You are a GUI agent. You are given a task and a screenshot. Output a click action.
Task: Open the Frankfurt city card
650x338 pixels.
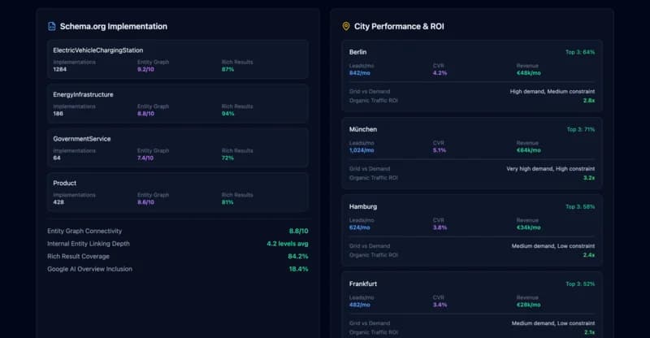[x=471, y=305]
